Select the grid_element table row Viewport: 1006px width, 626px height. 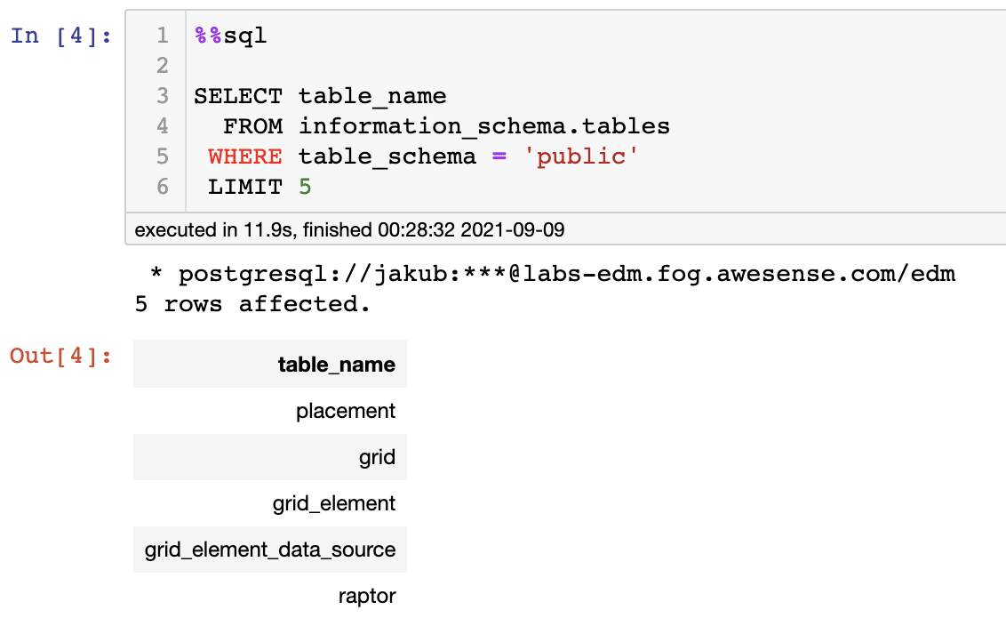coord(270,503)
